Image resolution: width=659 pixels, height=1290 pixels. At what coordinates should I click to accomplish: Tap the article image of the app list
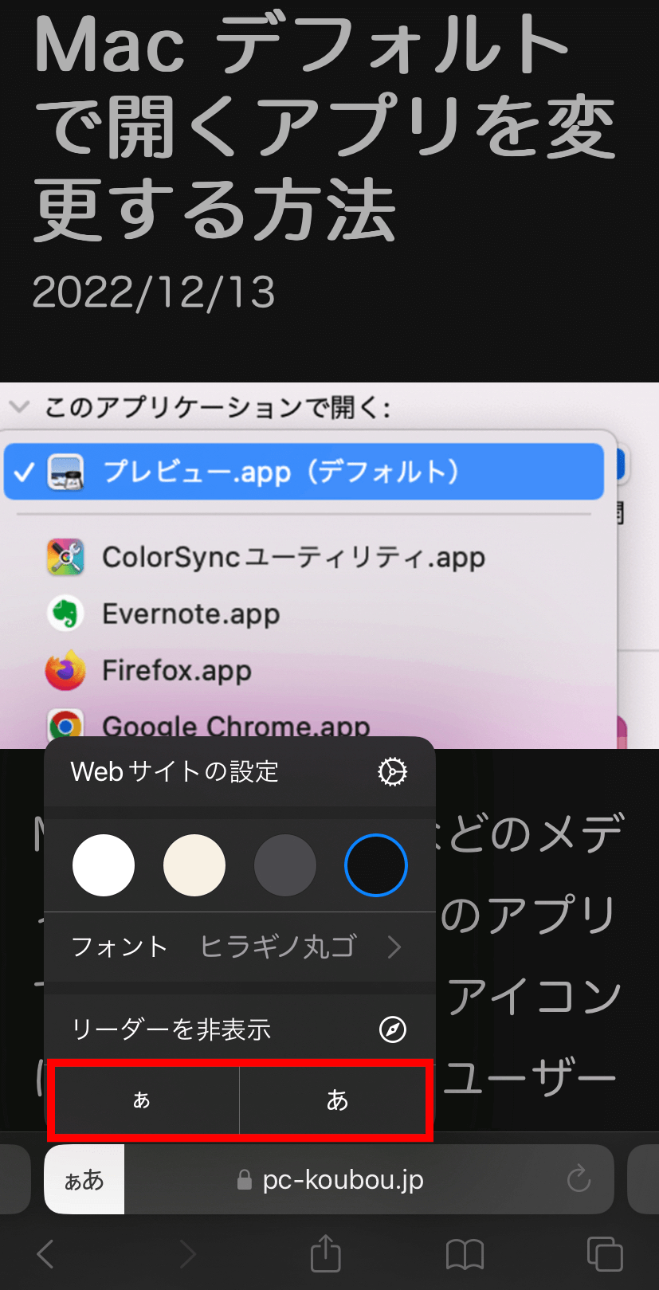coord(329,566)
